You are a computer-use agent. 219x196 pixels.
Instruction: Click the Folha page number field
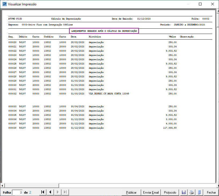[x=17, y=192]
